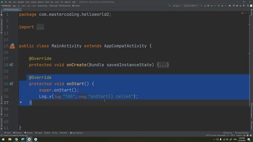
Task: Expand the folded onCreate body braces placeholder
Action: pos(163,65)
